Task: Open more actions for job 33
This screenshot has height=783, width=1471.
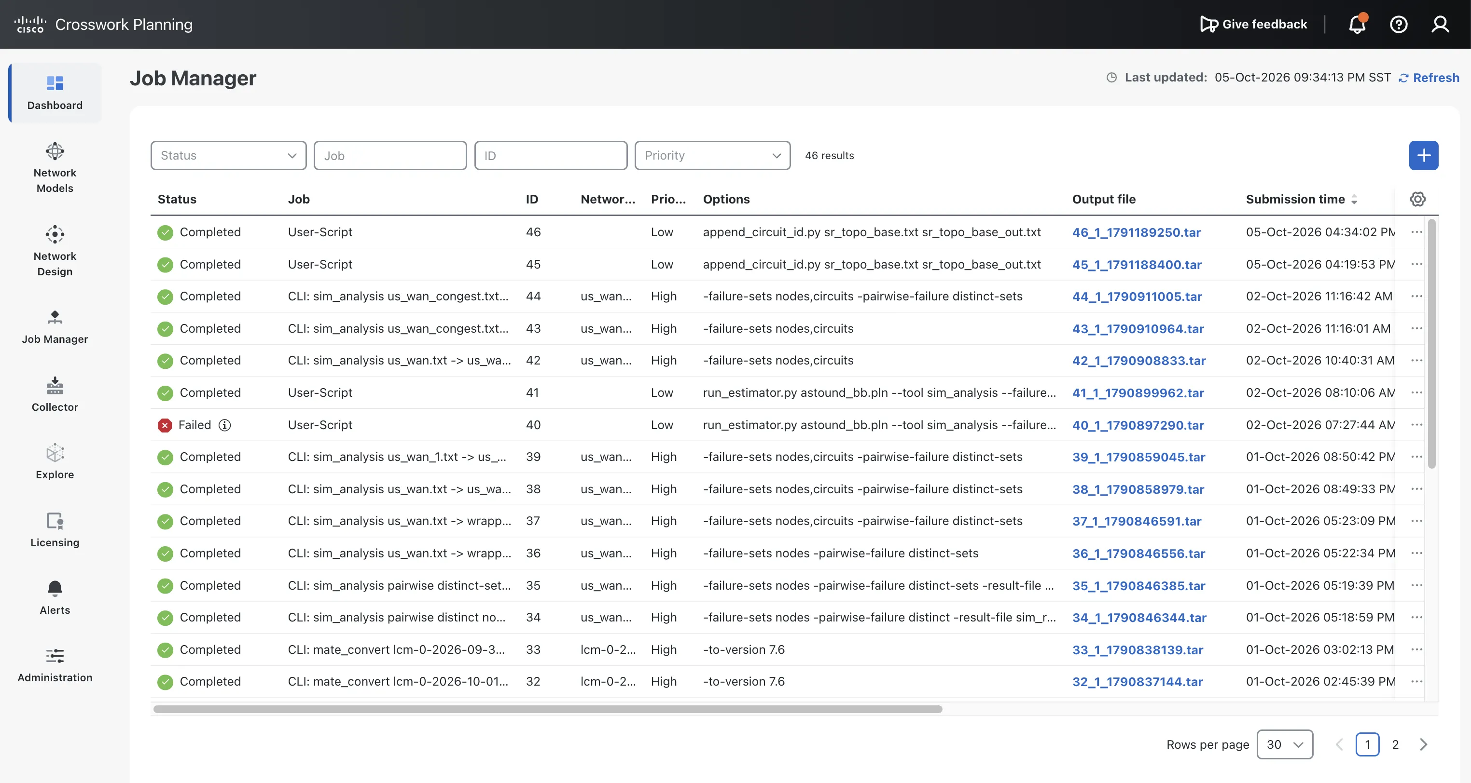Action: [1417, 649]
